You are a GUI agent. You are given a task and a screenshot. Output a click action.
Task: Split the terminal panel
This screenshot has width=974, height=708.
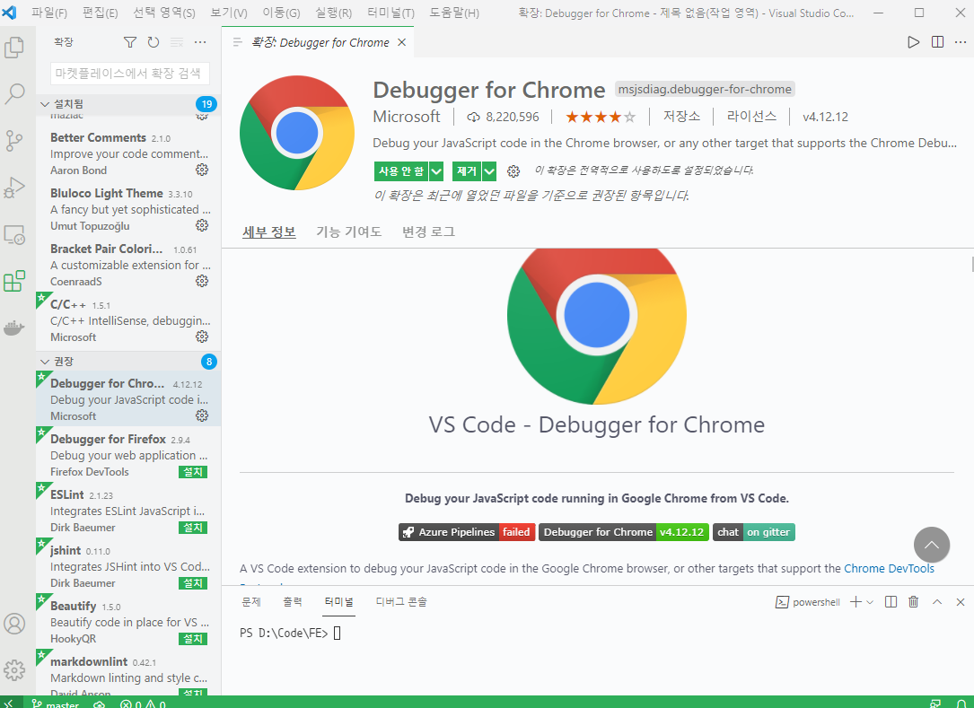coord(891,602)
